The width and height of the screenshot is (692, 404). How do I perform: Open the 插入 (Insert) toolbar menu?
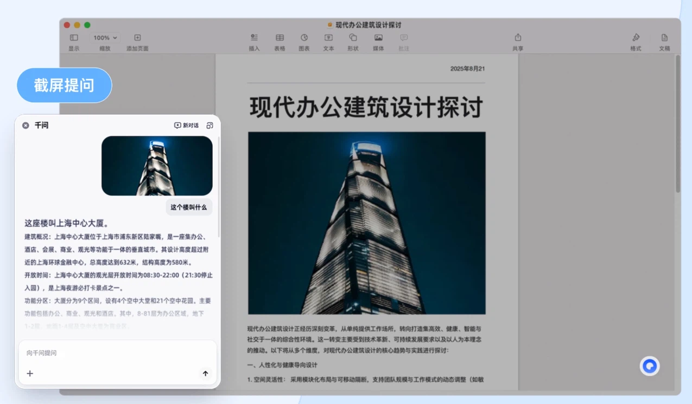pyautogui.click(x=254, y=42)
